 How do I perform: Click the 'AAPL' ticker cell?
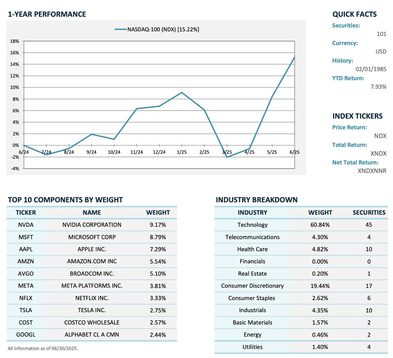pyautogui.click(x=26, y=249)
